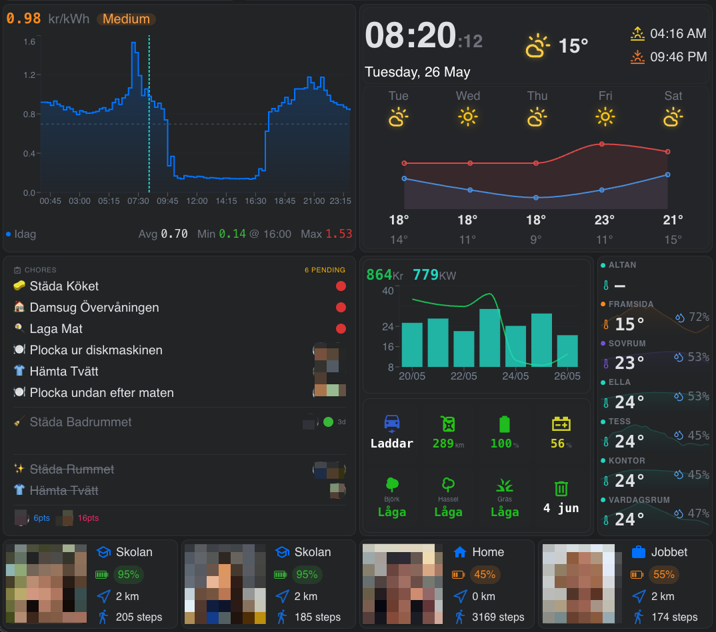Screen dimensions: 716x632
Task: Click the shirt icon beside pending Hämta Tvätt
Action: pyautogui.click(x=19, y=370)
